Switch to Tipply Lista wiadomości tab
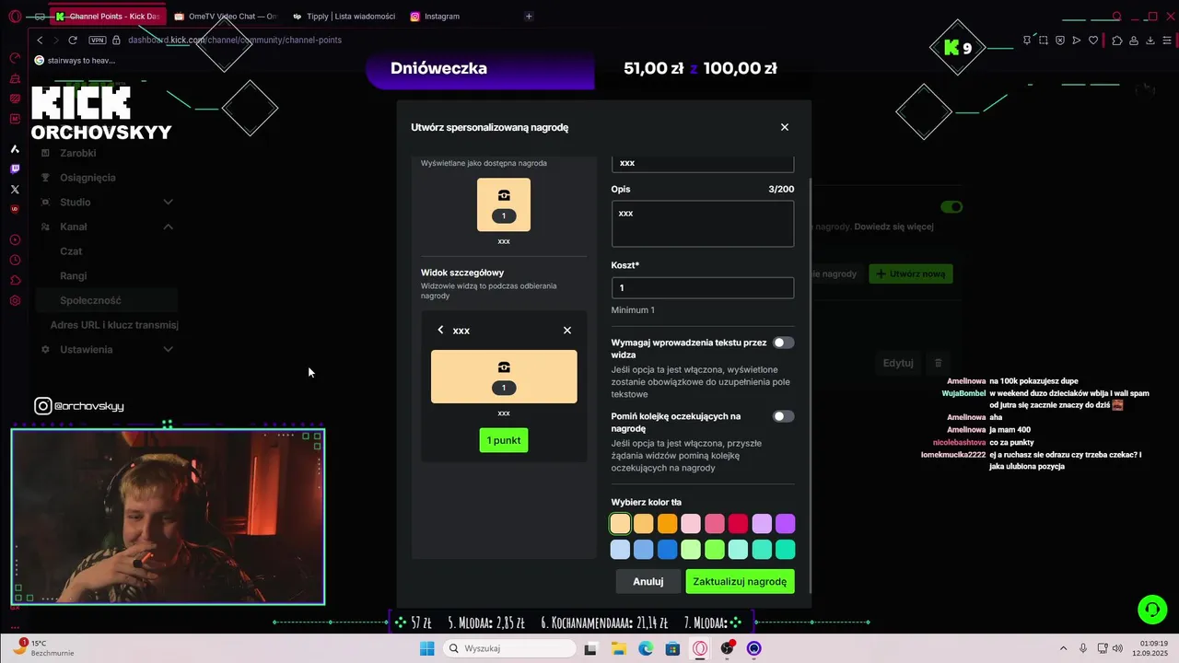Image resolution: width=1179 pixels, height=663 pixels. (x=344, y=16)
